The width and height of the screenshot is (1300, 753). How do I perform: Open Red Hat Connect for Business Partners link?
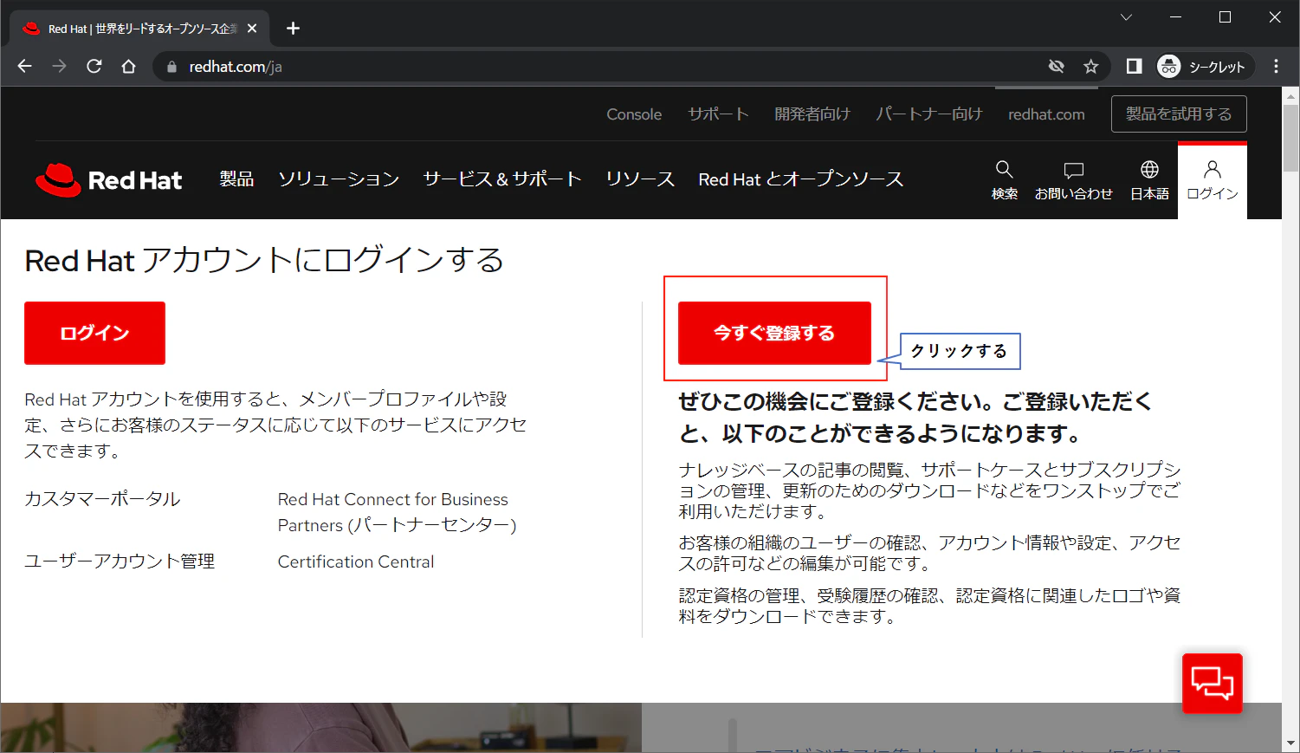coord(397,512)
